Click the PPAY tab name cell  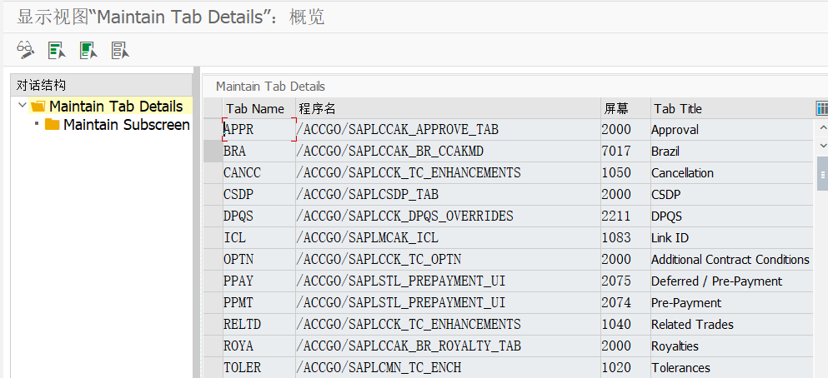coord(258,281)
